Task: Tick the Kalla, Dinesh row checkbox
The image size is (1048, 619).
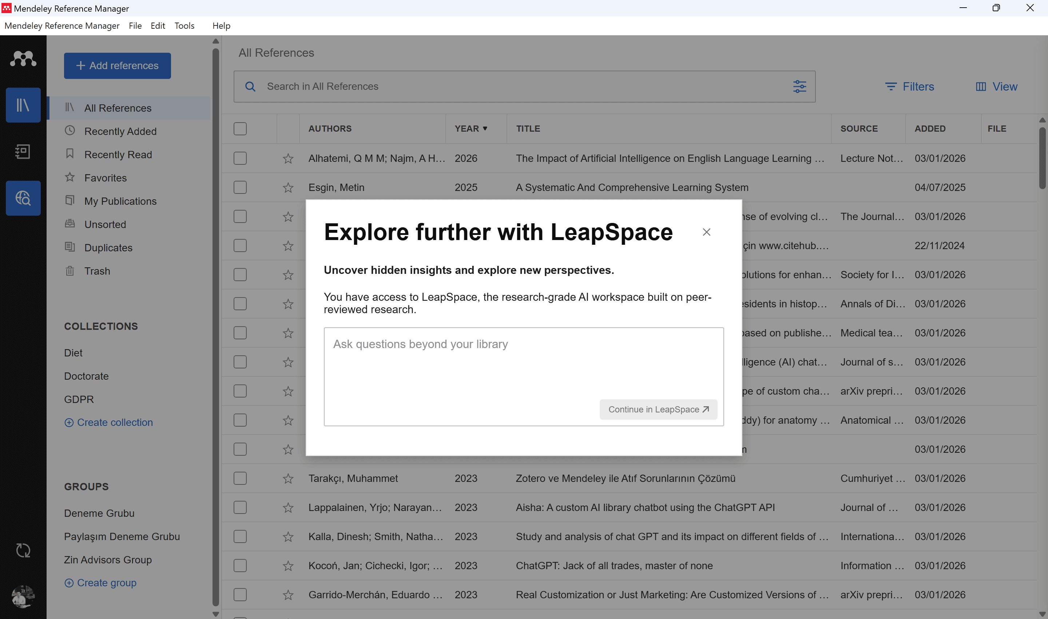Action: (x=240, y=536)
